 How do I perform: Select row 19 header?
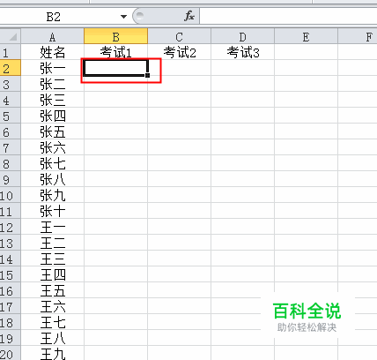pyautogui.click(x=11, y=338)
